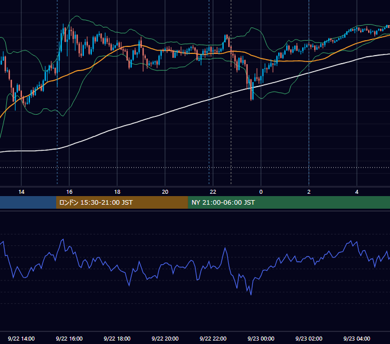The width and height of the screenshot is (390, 344).
Task: Click hour label 14 on chart axis
Action: [21, 192]
